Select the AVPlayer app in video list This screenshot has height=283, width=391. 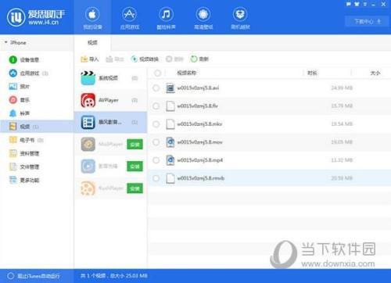(110, 100)
